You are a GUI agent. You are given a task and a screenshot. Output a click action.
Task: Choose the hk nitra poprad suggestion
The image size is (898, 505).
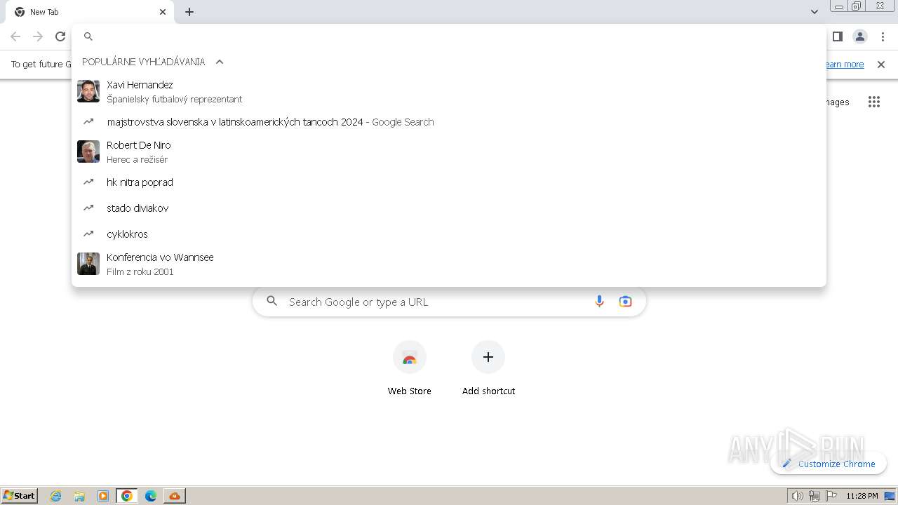click(449, 182)
